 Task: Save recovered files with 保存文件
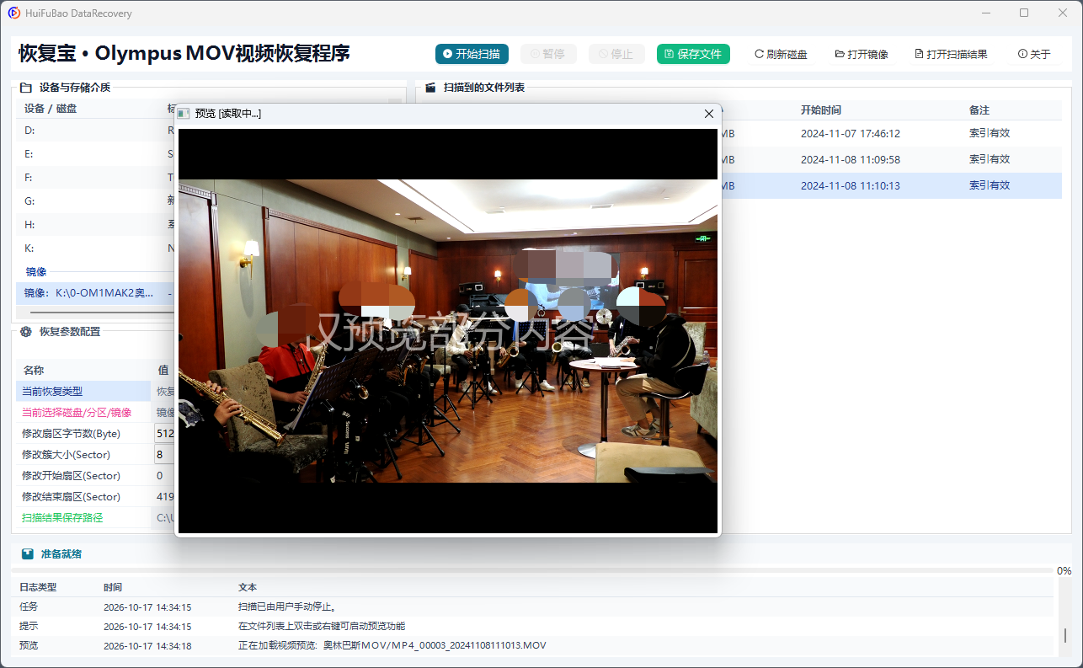[693, 54]
